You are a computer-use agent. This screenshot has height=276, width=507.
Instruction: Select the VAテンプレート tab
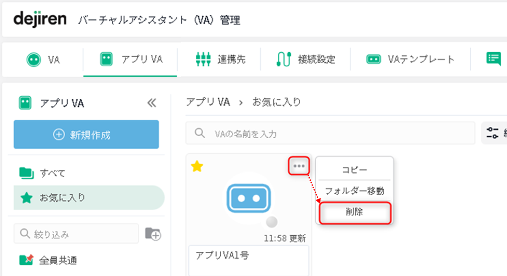pos(410,59)
